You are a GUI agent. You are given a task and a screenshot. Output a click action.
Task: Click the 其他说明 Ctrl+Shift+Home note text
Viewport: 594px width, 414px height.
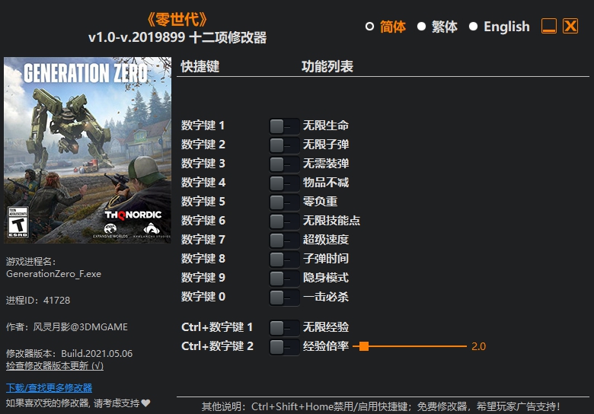click(x=380, y=406)
